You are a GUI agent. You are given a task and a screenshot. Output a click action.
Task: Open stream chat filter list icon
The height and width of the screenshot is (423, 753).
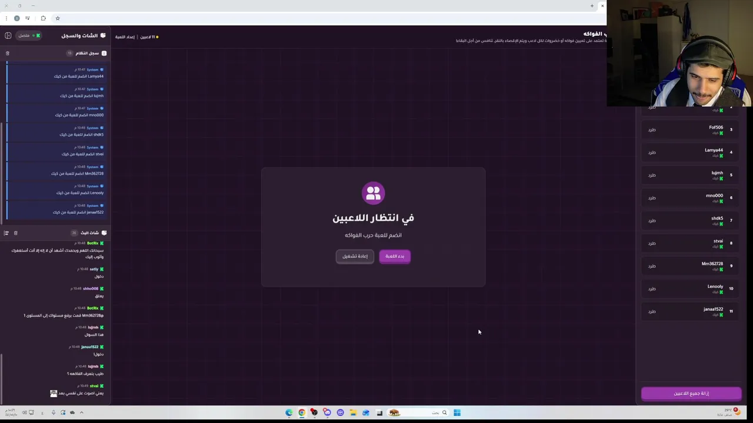6,233
